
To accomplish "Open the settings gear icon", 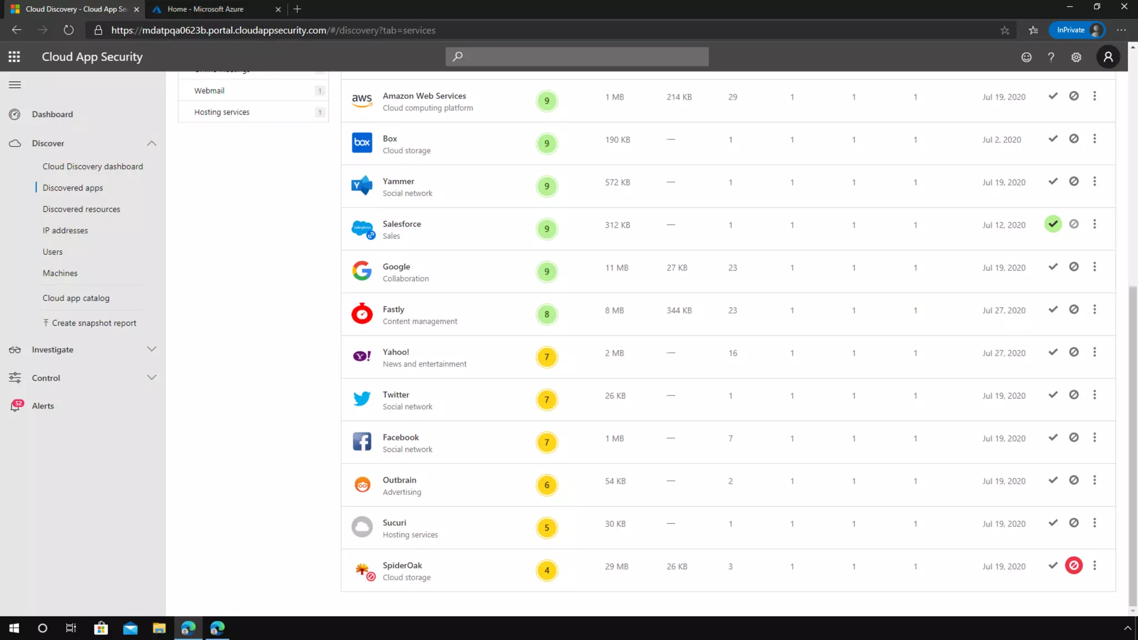I will coord(1076,57).
